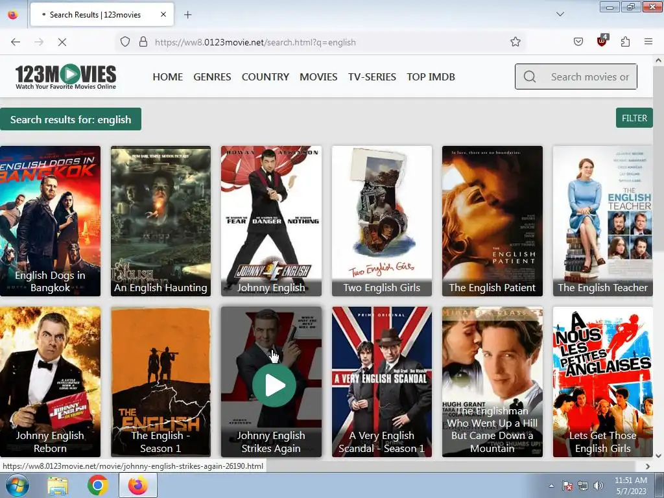The height and width of the screenshot is (498, 664).
Task: Go to the TV-SERIES section
Action: coord(372,77)
